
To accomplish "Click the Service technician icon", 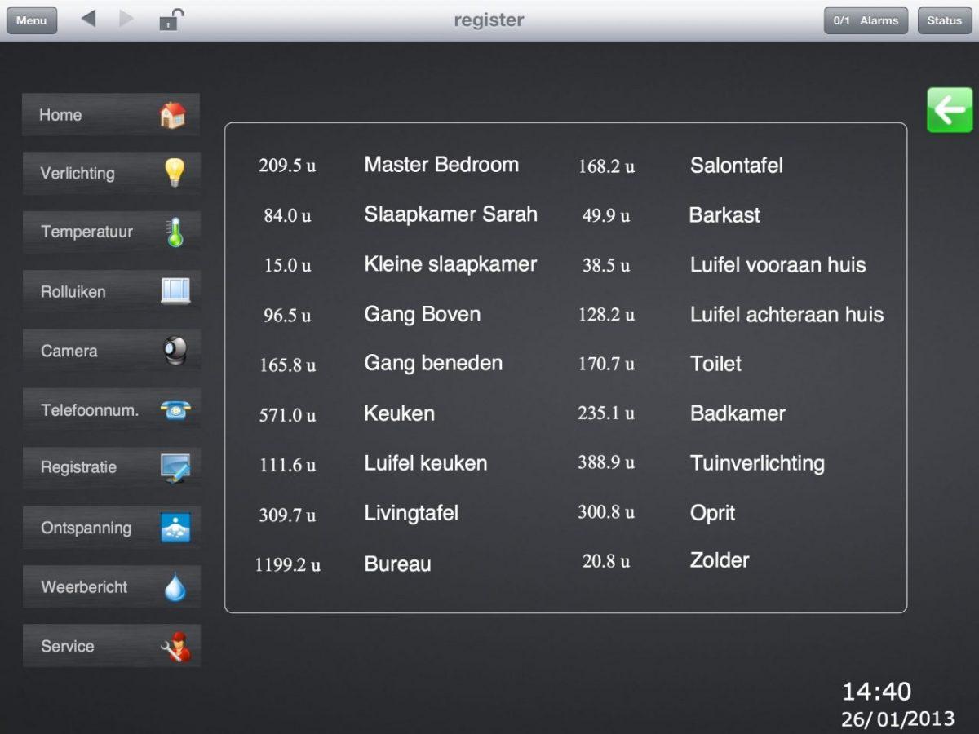I will (175, 646).
